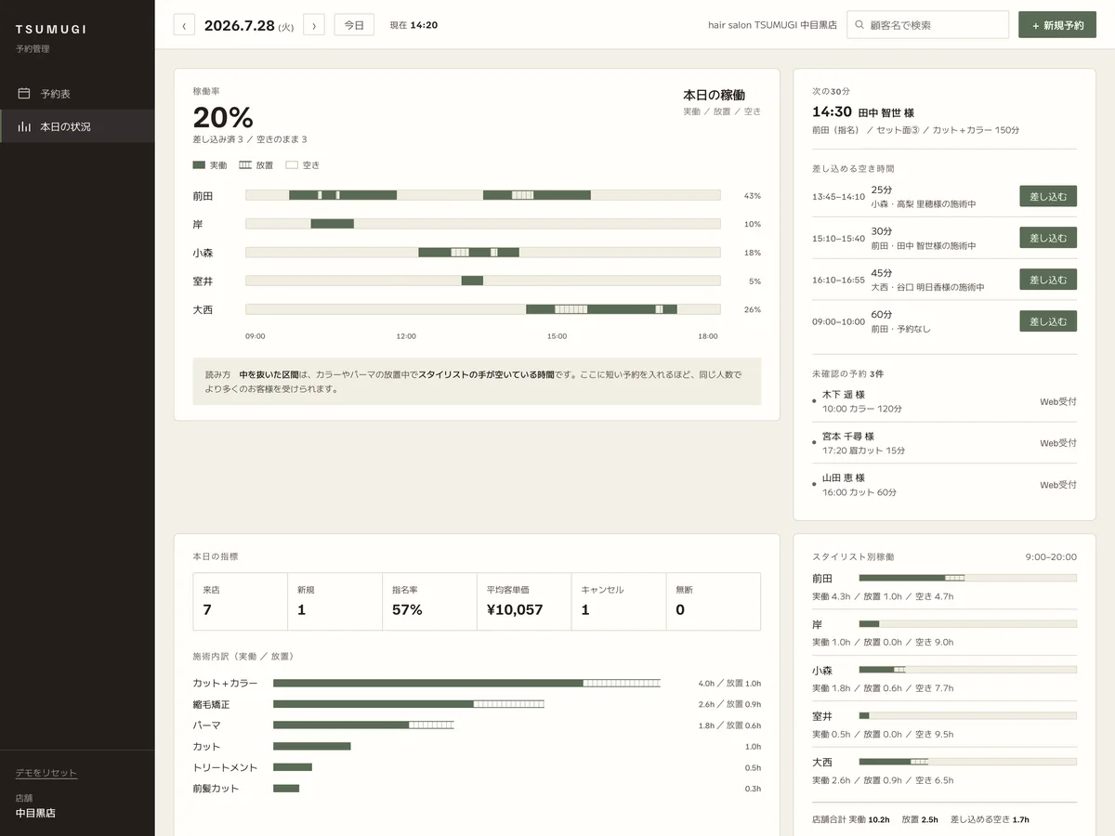The width and height of the screenshot is (1115, 836).
Task: Go to previous day with left chevron
Action: tap(184, 25)
